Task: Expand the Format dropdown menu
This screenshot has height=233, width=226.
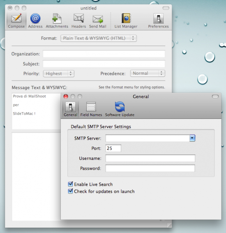Action: pyautogui.click(x=99, y=38)
